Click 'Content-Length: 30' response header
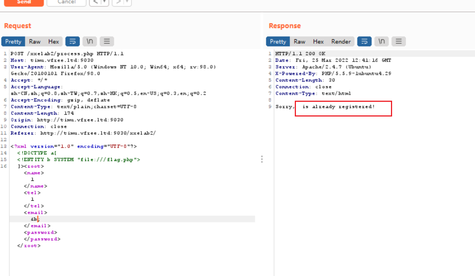Viewport: 475px width, 276px height. click(305, 80)
